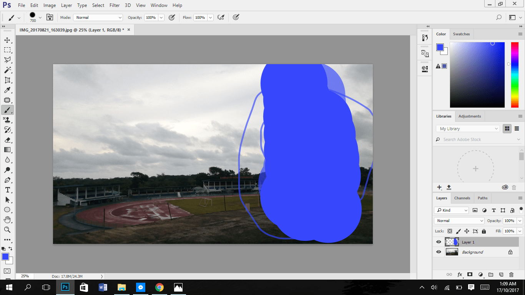This screenshot has height=295, width=525.
Task: Add a layer mask from the Layers panel
Action: 470,275
